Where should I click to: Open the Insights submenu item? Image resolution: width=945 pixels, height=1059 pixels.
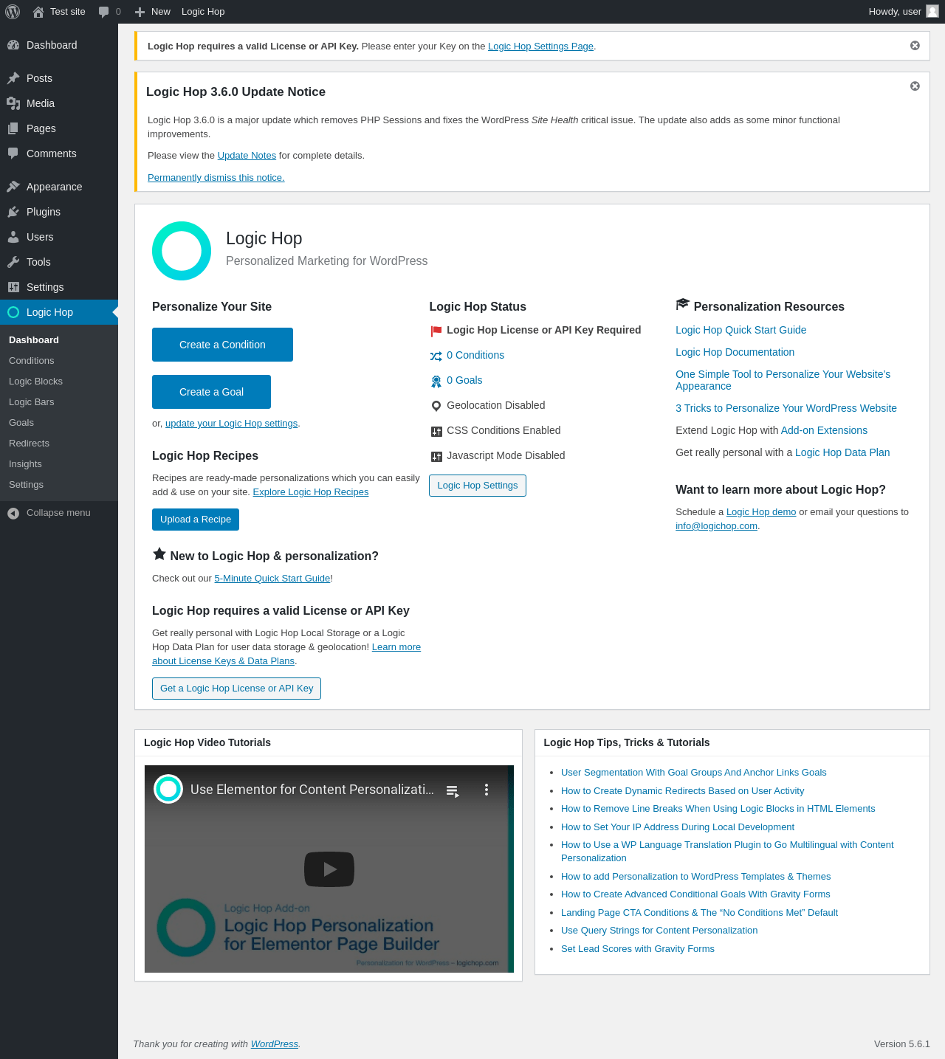pyautogui.click(x=25, y=464)
